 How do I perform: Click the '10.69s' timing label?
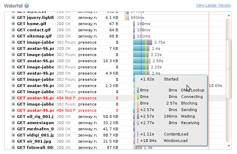pos(215,86)
